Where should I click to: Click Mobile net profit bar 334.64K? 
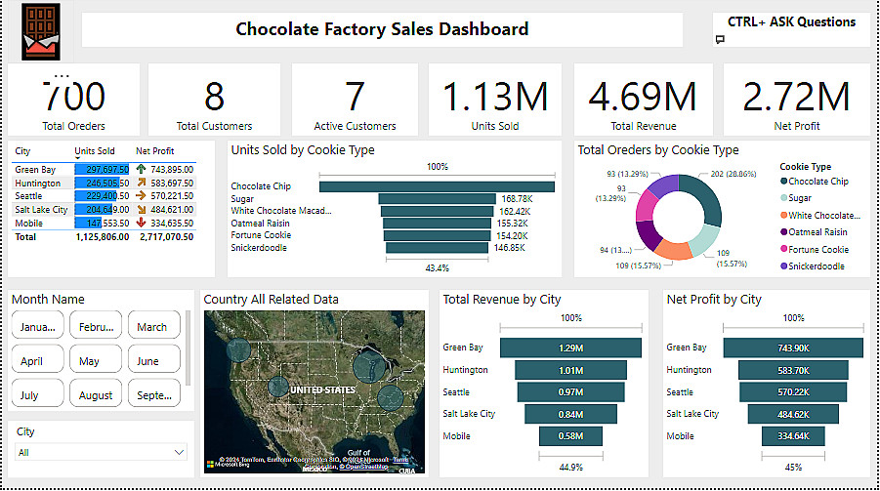tap(793, 436)
